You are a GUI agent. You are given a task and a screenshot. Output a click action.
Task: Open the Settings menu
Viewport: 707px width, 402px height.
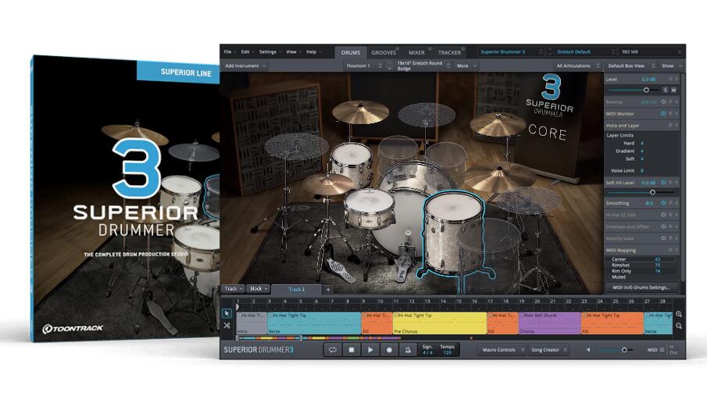pos(270,52)
